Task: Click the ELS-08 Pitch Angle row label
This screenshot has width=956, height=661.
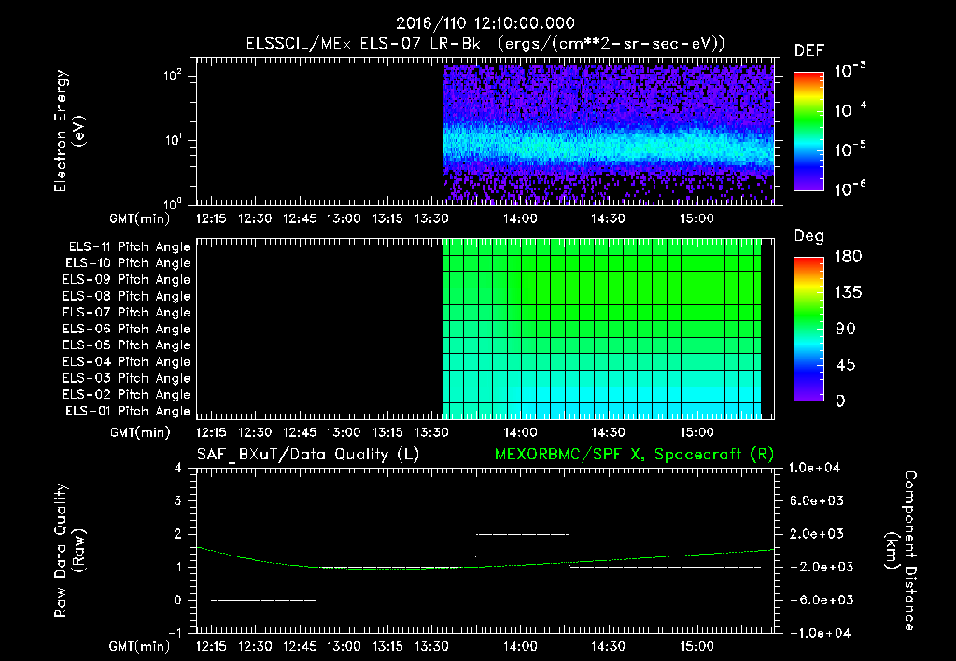Action: (127, 296)
